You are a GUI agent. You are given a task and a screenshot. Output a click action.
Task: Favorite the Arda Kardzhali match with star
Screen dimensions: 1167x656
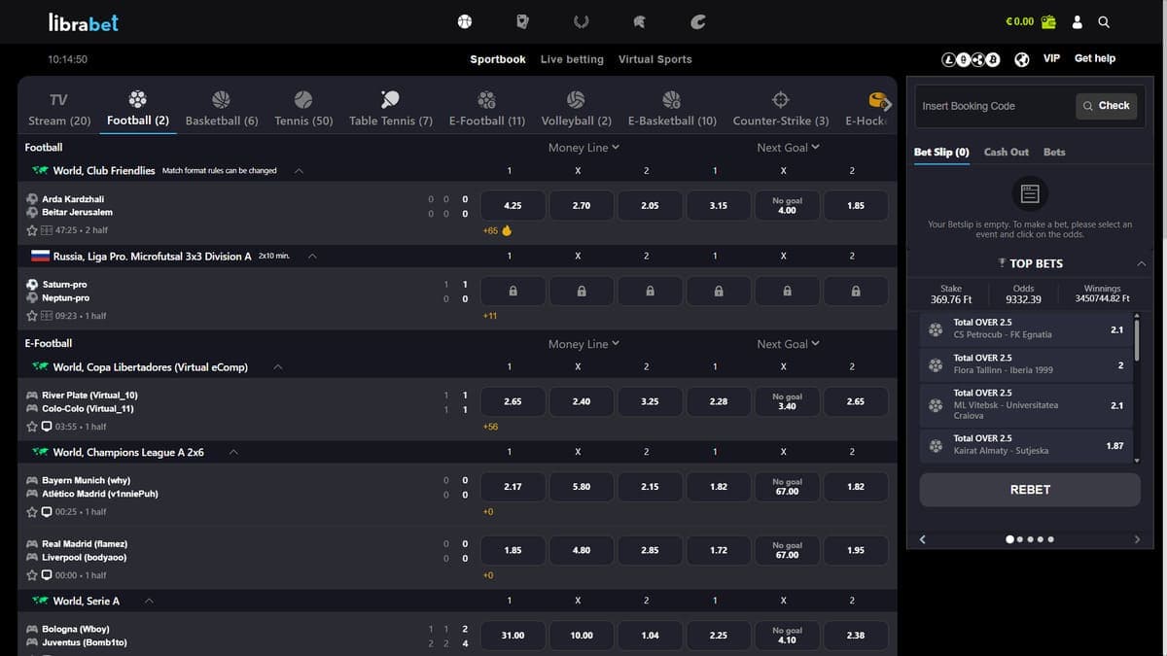pyautogui.click(x=32, y=230)
